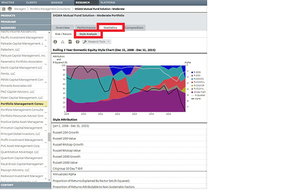This screenshot has width=281, height=191.
Task: Open the CLIENTS menu
Action: [x=31, y=2]
